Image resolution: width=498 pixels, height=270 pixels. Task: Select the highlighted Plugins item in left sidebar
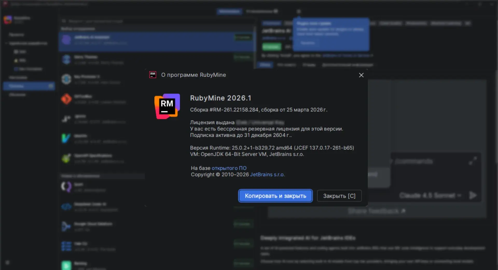tap(29, 86)
